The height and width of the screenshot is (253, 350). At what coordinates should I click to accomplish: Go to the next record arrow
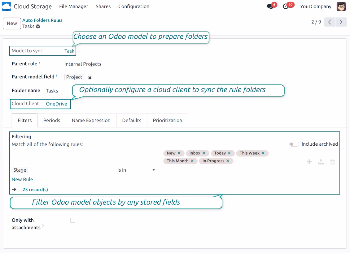click(341, 22)
